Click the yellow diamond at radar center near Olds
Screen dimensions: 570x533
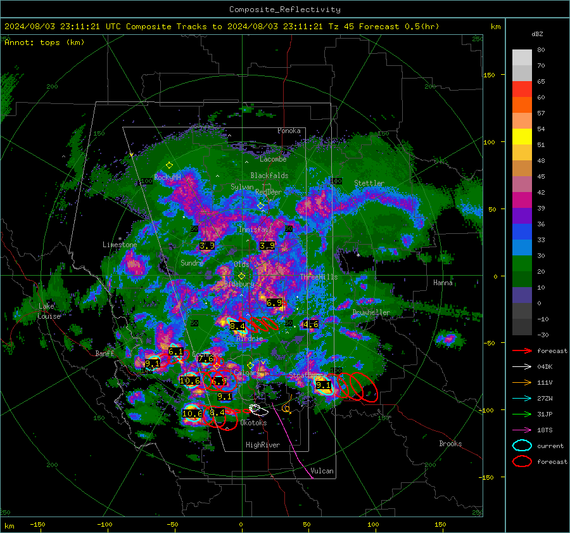241,276
